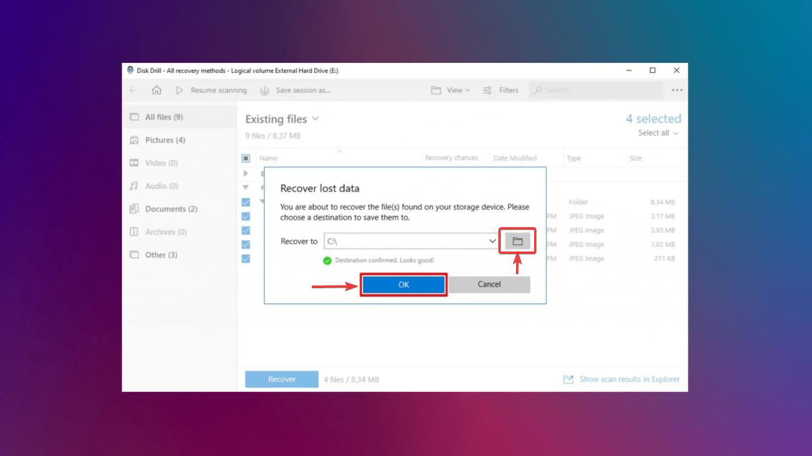This screenshot has width=812, height=456.
Task: Click the Search input field
Action: (595, 90)
